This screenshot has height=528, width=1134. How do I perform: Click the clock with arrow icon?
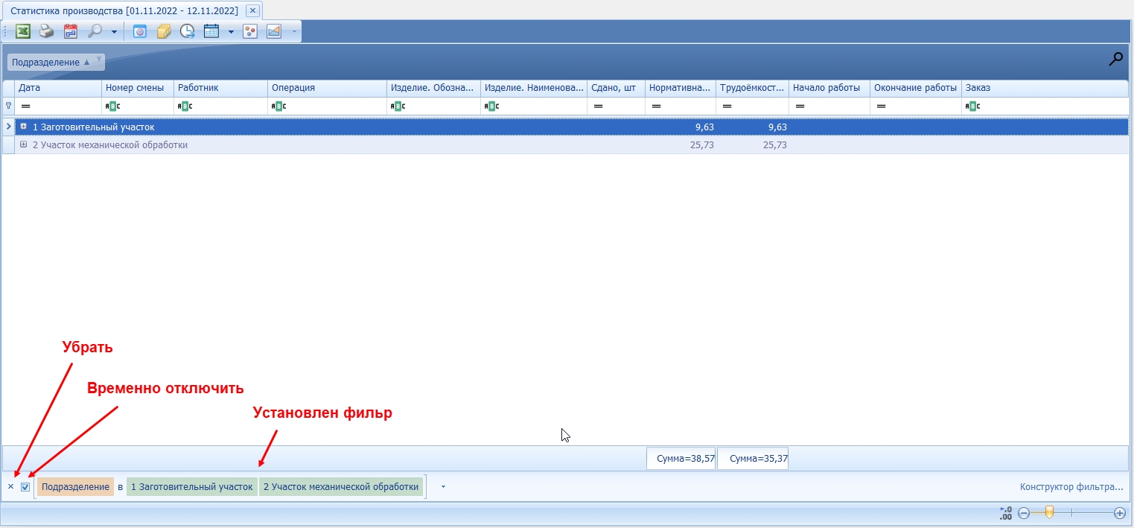pos(188,31)
